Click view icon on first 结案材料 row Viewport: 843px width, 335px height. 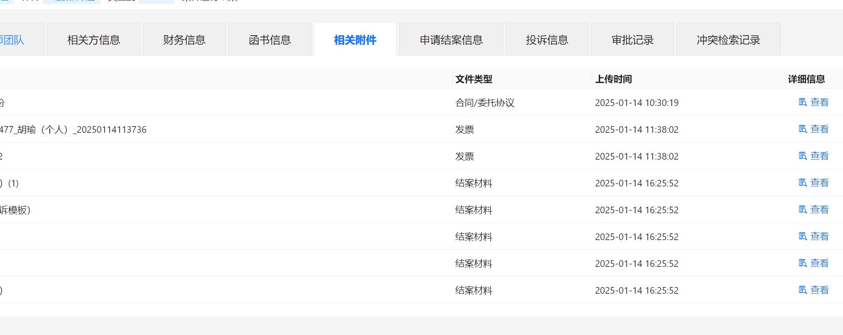coord(803,183)
